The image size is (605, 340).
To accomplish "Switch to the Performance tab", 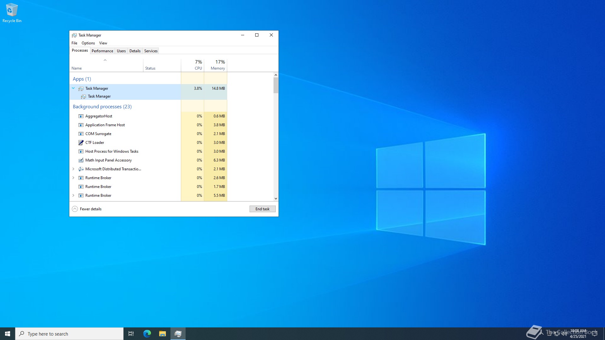I will pyautogui.click(x=102, y=51).
